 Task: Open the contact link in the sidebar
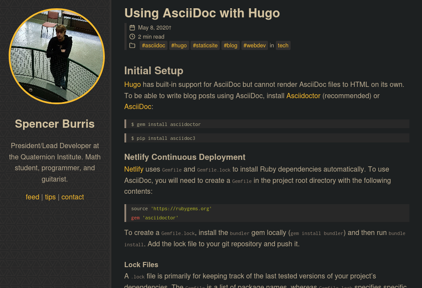(73, 197)
